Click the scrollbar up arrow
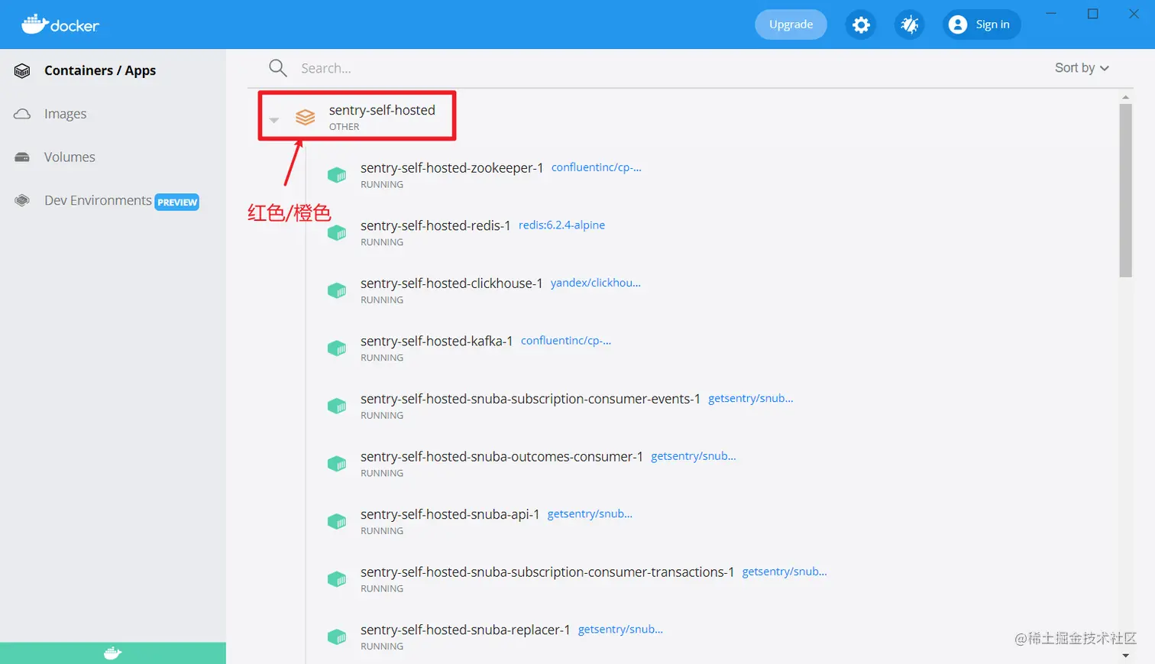 point(1125,97)
